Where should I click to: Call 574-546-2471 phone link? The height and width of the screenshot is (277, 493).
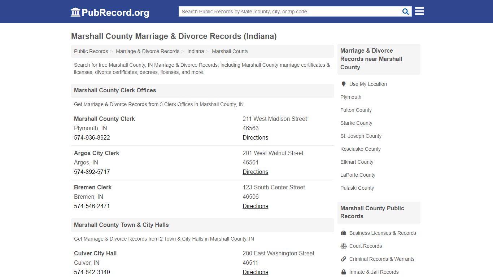coord(92,206)
